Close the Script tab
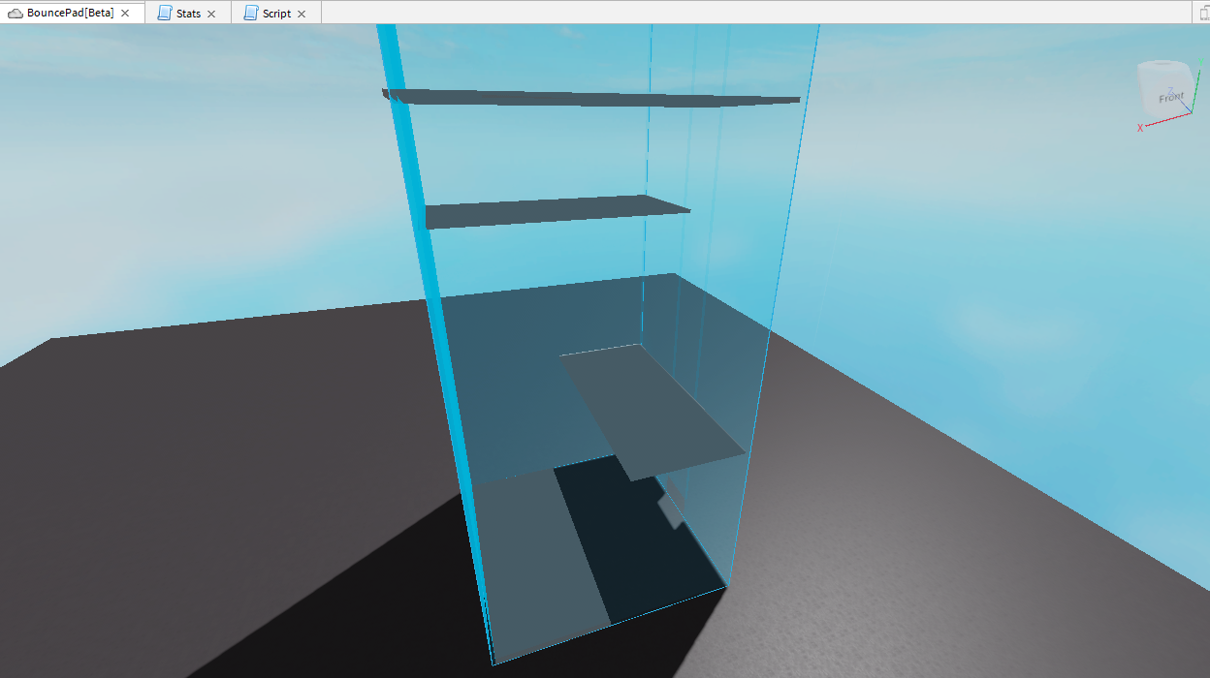Image resolution: width=1210 pixels, height=678 pixels. tap(301, 13)
